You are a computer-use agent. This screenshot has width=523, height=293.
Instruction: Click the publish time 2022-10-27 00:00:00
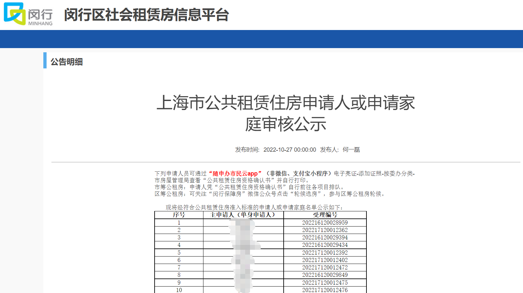point(289,150)
